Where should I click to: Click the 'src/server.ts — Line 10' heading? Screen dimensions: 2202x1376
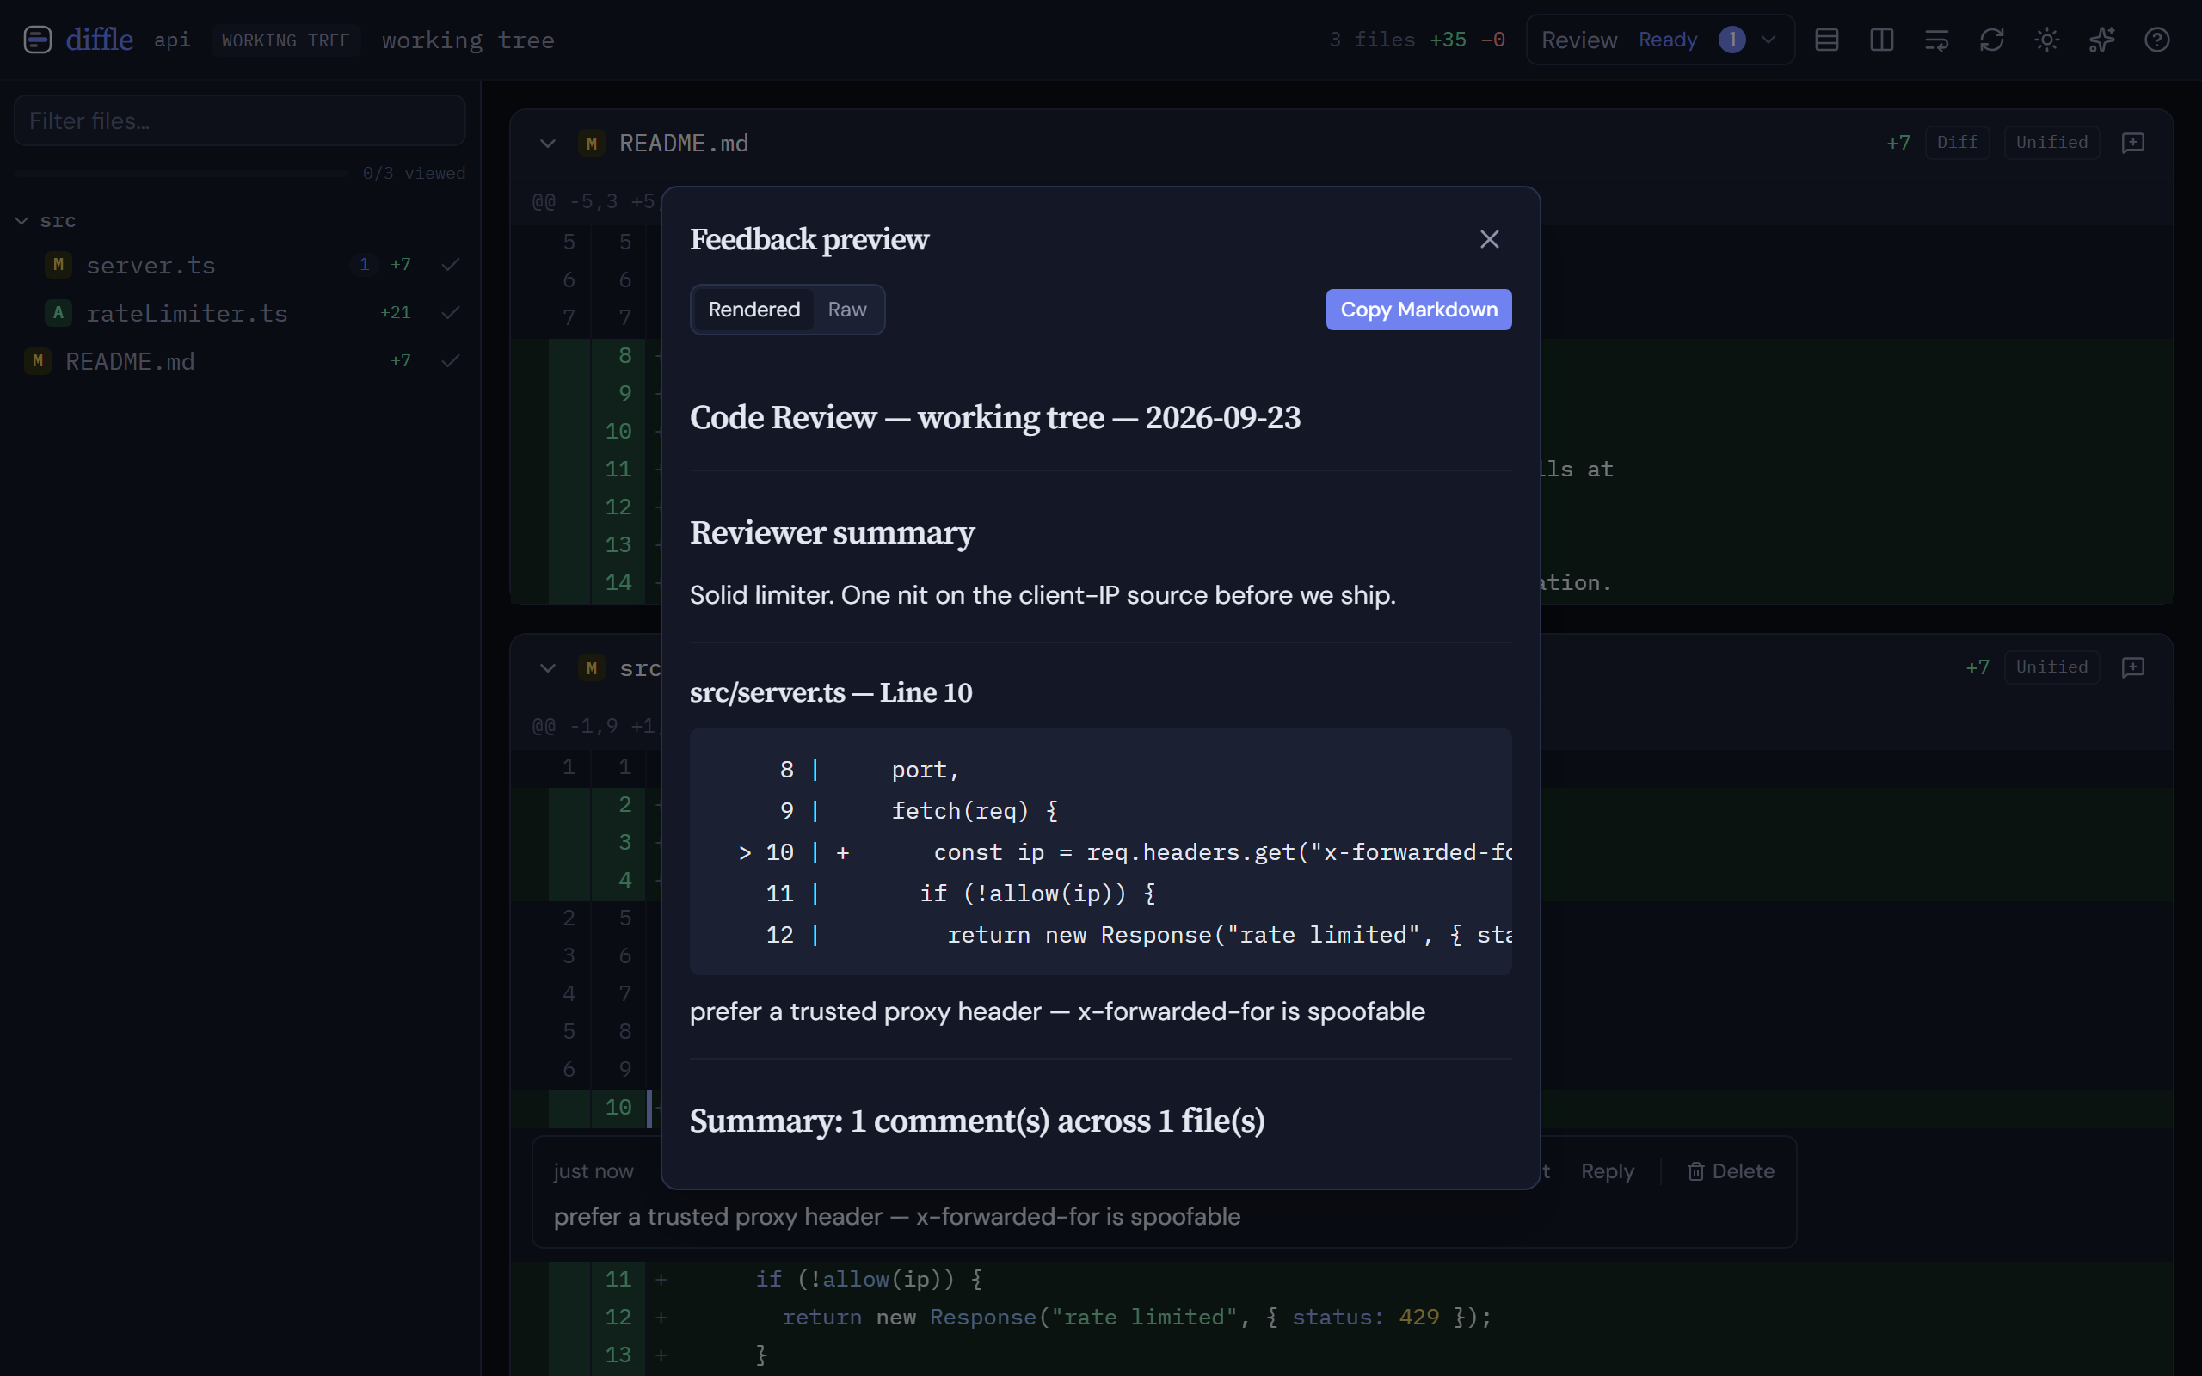(x=831, y=692)
